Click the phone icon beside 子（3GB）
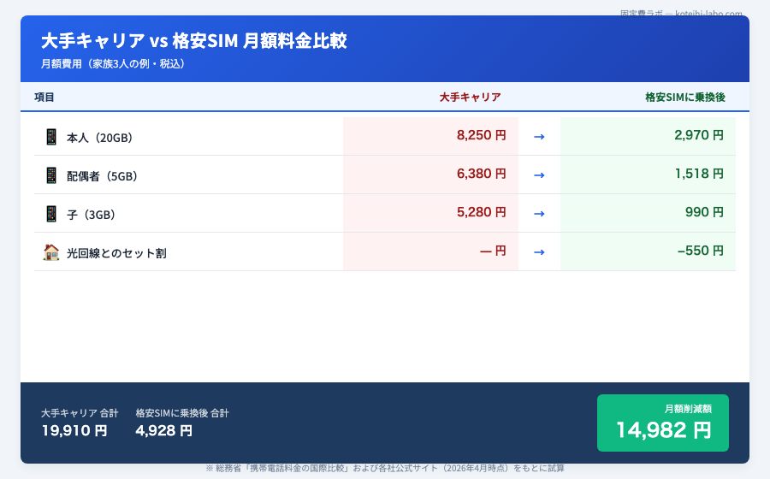 tap(51, 214)
